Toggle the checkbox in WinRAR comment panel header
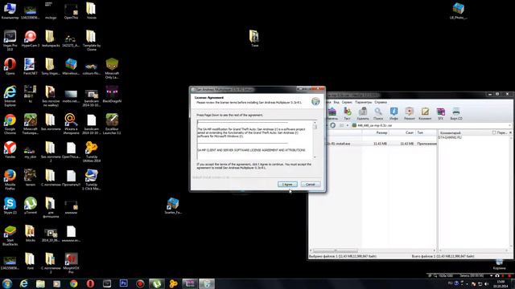The image size is (515, 289). (x=494, y=132)
